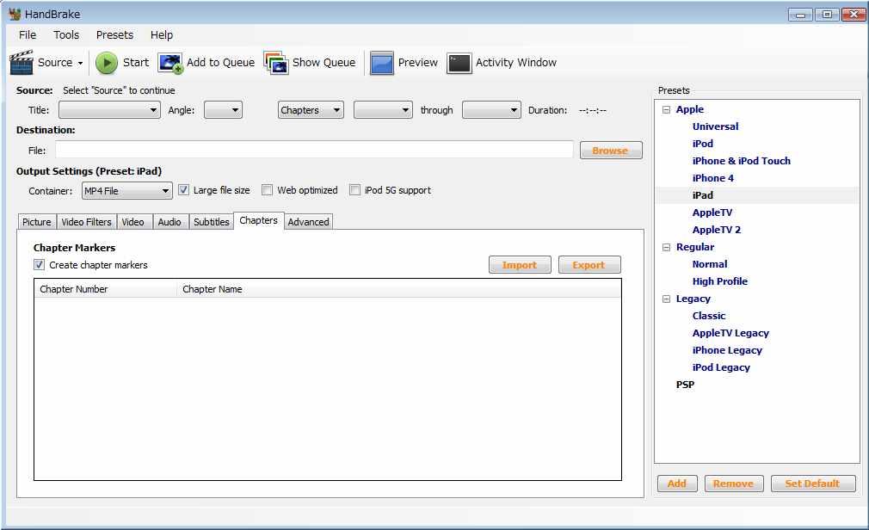This screenshot has height=530, width=869.
Task: Click the Legacy group label
Action: [x=693, y=299]
